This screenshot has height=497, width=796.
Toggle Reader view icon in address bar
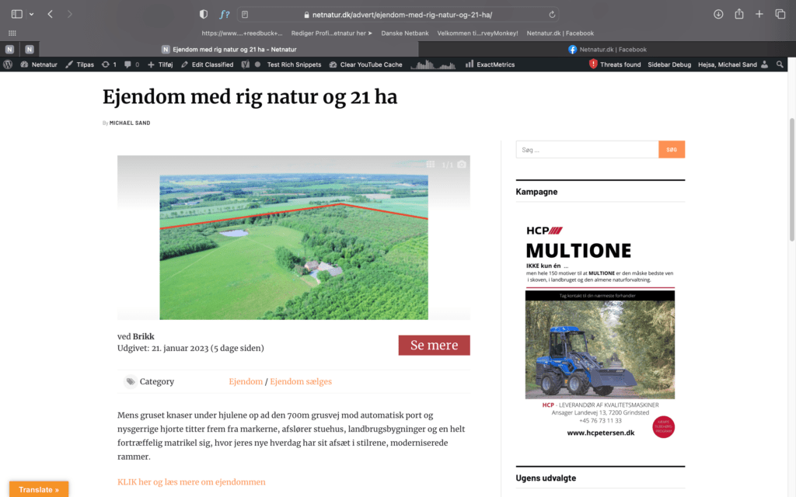tap(245, 14)
